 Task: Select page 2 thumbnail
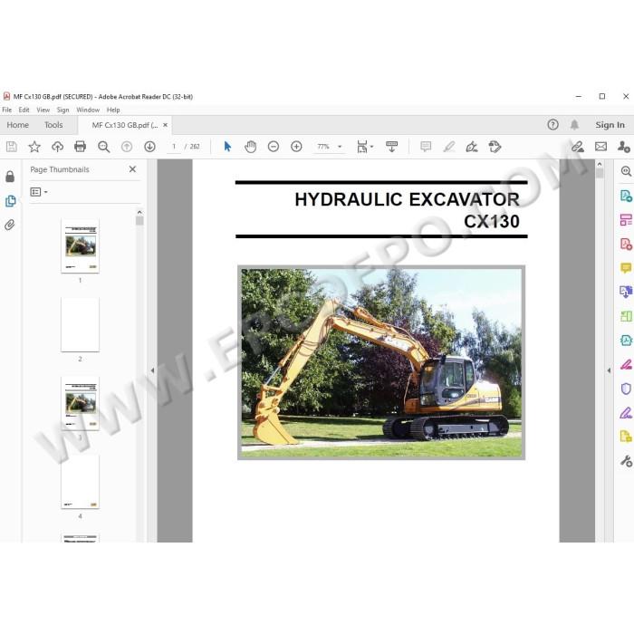pyautogui.click(x=80, y=324)
